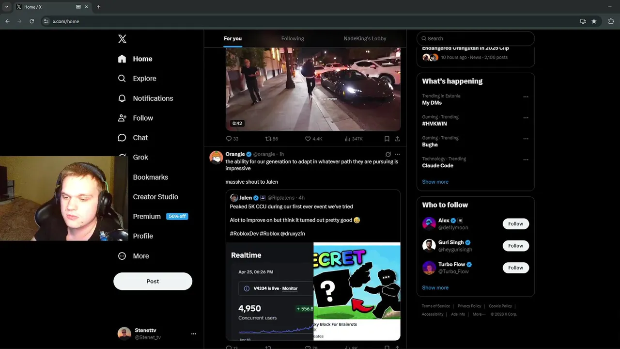
Task: Play the 0:42 street video
Action: click(x=313, y=89)
